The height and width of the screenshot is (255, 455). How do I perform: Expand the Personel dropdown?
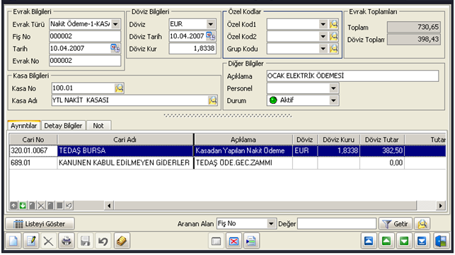333,88
